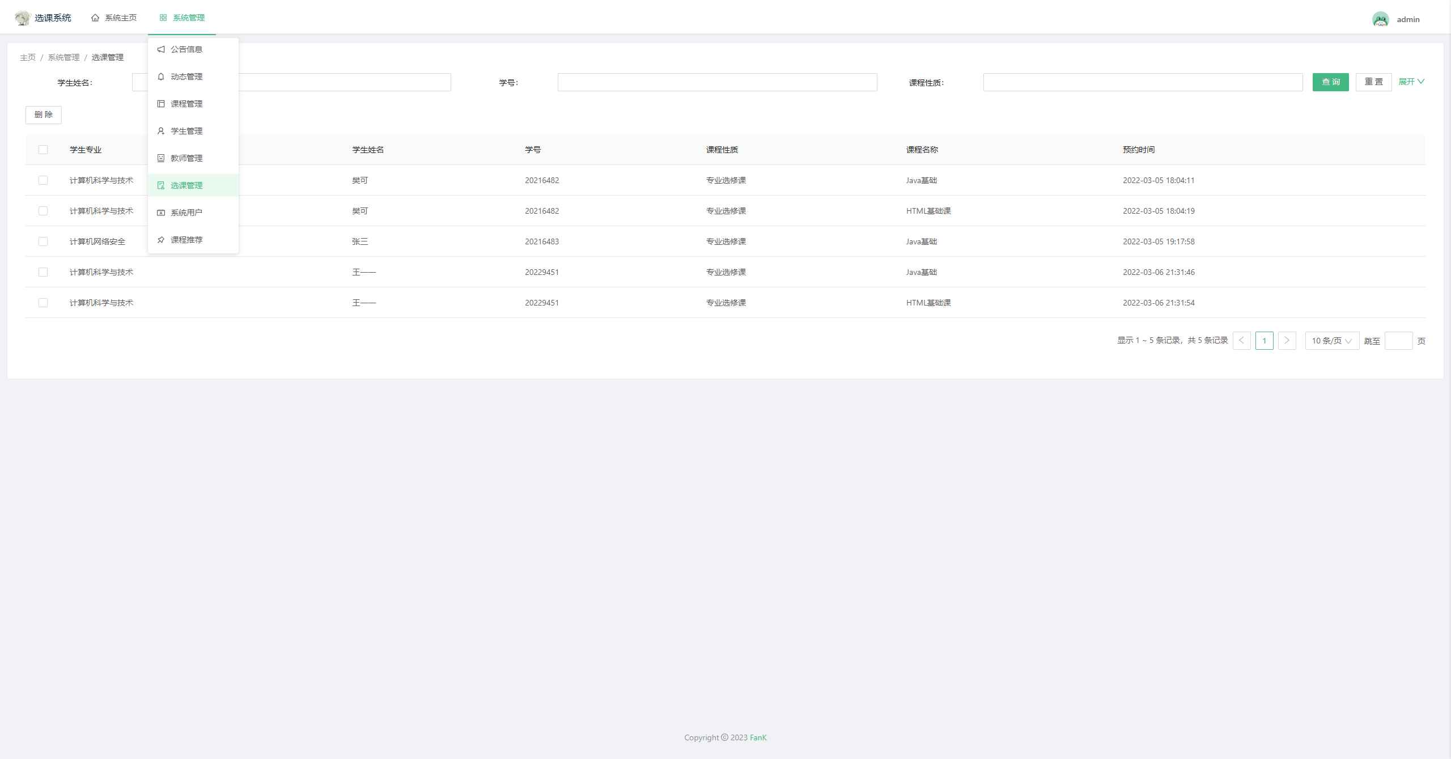1451x759 pixels.
Task: Go to next page with right chevron
Action: click(x=1287, y=341)
